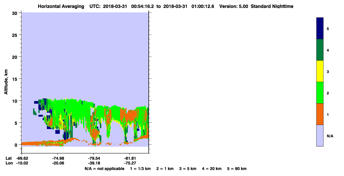This screenshot has width=344, height=176.
Task: Click the colorbar label 'N/A'
Action: tap(330, 136)
